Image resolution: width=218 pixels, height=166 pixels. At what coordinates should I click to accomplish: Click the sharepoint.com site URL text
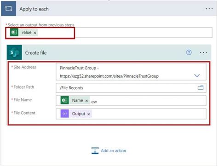pos(109,76)
